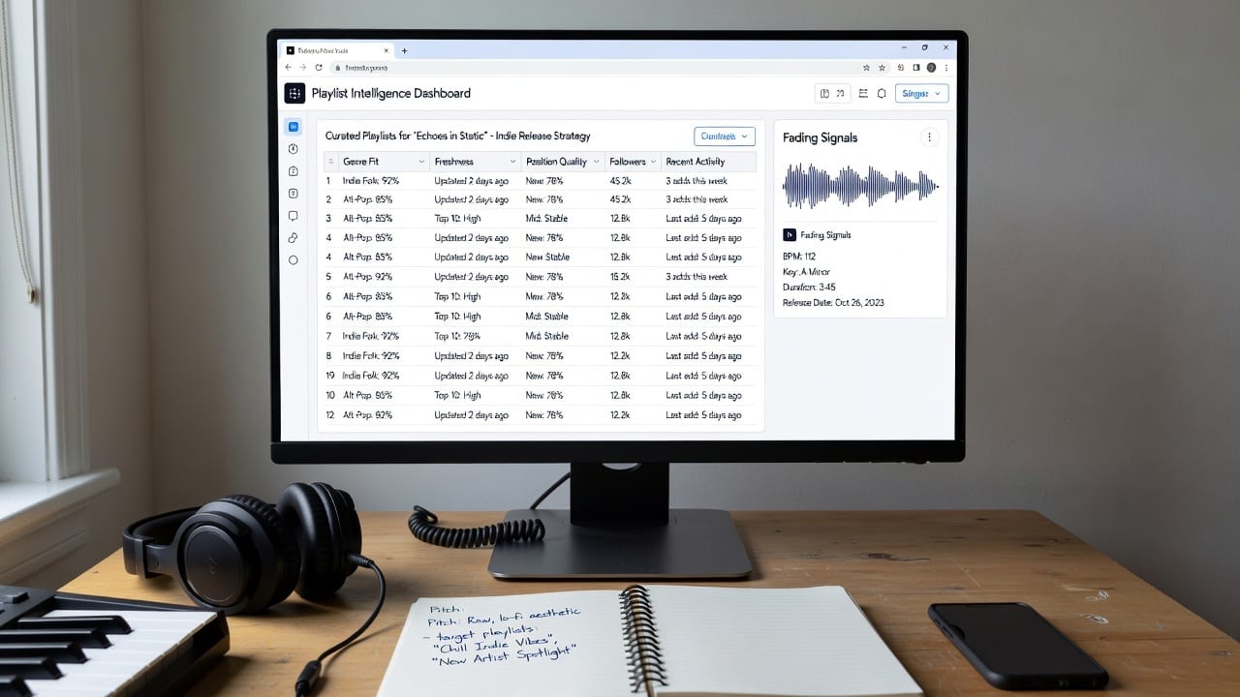Click 'New Stable' position quality cell
The height and width of the screenshot is (697, 1240).
coord(547,258)
